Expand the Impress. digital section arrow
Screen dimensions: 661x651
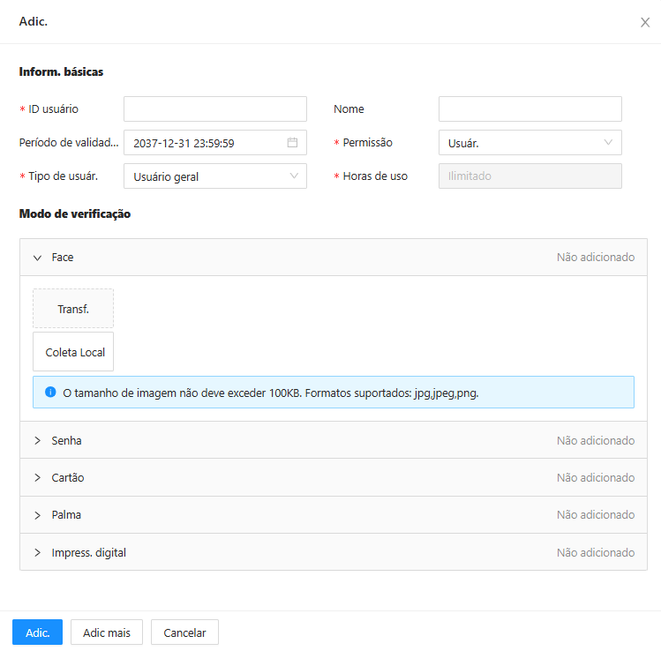coord(38,552)
